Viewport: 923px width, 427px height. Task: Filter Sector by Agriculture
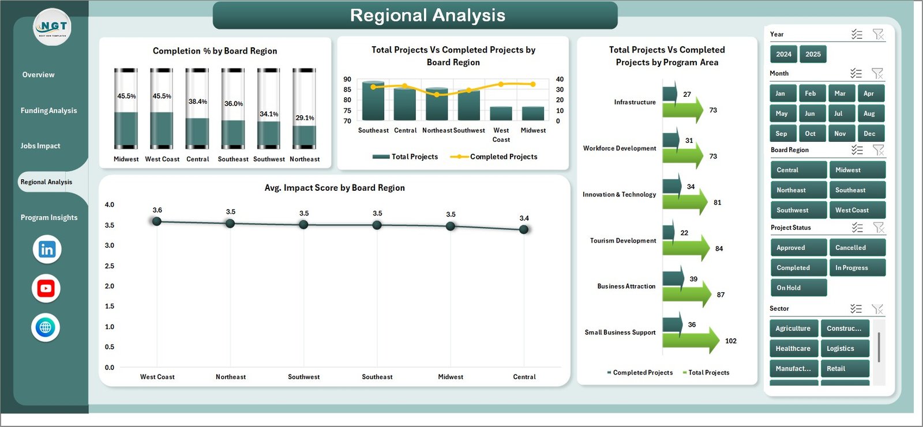794,328
